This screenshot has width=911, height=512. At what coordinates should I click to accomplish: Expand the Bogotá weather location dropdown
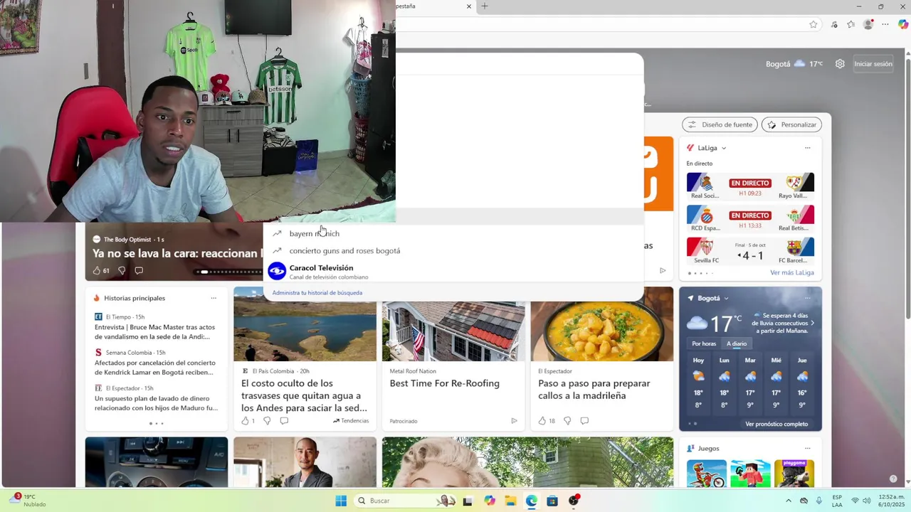pyautogui.click(x=726, y=299)
